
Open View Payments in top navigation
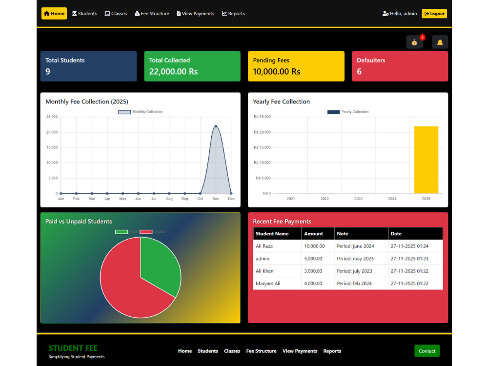pos(196,13)
